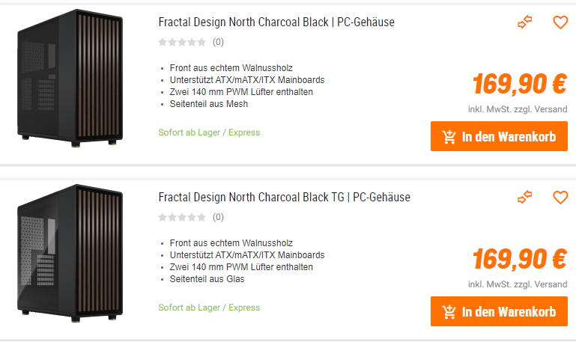
Task: Click star rating of first product
Action: [182, 43]
